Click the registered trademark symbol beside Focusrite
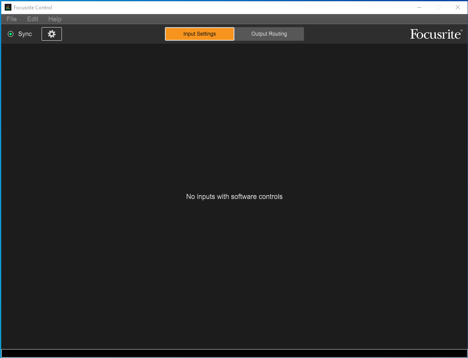468x358 pixels. click(x=461, y=31)
